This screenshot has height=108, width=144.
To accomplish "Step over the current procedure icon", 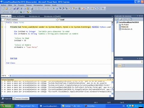I will point(63,9).
